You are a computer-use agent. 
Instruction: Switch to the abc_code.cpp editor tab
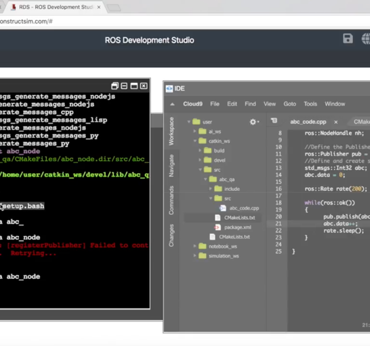308,122
